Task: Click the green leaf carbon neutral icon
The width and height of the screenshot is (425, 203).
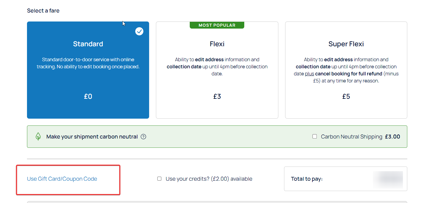Action: (x=38, y=137)
